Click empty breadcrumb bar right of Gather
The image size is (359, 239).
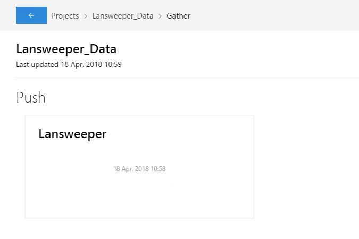(x=277, y=16)
